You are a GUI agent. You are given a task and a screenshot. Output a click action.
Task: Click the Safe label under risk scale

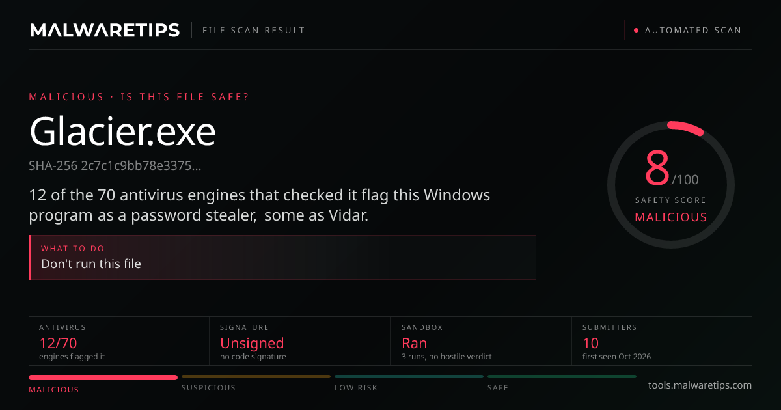click(x=498, y=388)
